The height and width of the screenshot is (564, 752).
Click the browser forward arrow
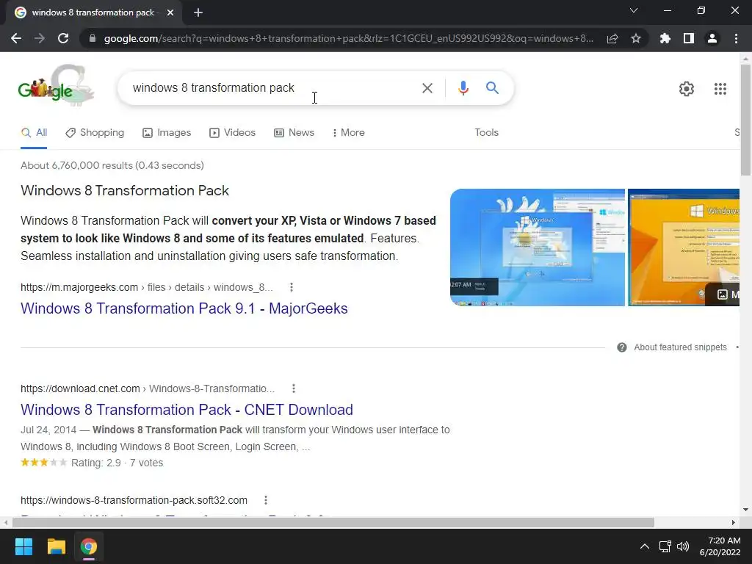click(x=40, y=38)
